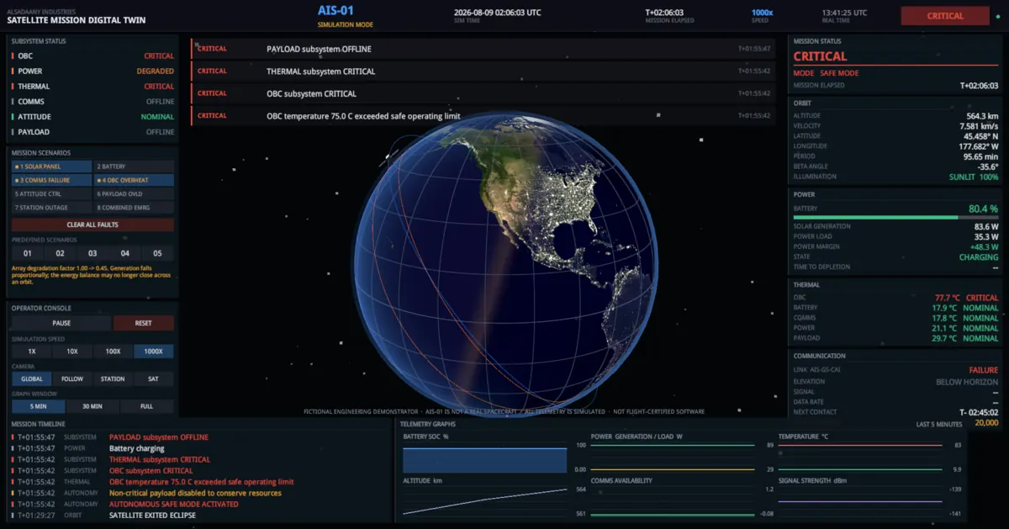This screenshot has width=1009, height=529.
Task: Click the battery 80.4 % charge bar
Action: click(895, 217)
